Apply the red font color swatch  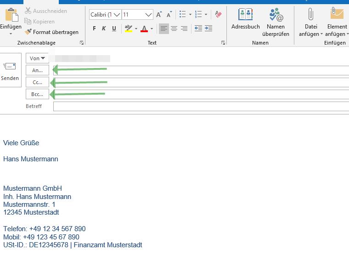(x=144, y=28)
